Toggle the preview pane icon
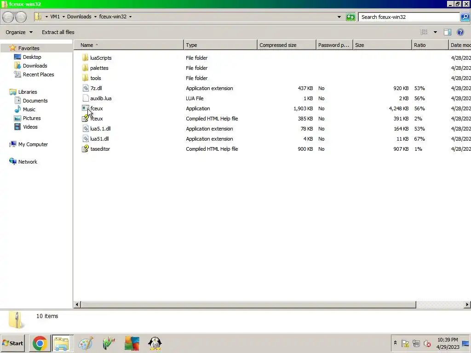This screenshot has width=471, height=353. (448, 32)
